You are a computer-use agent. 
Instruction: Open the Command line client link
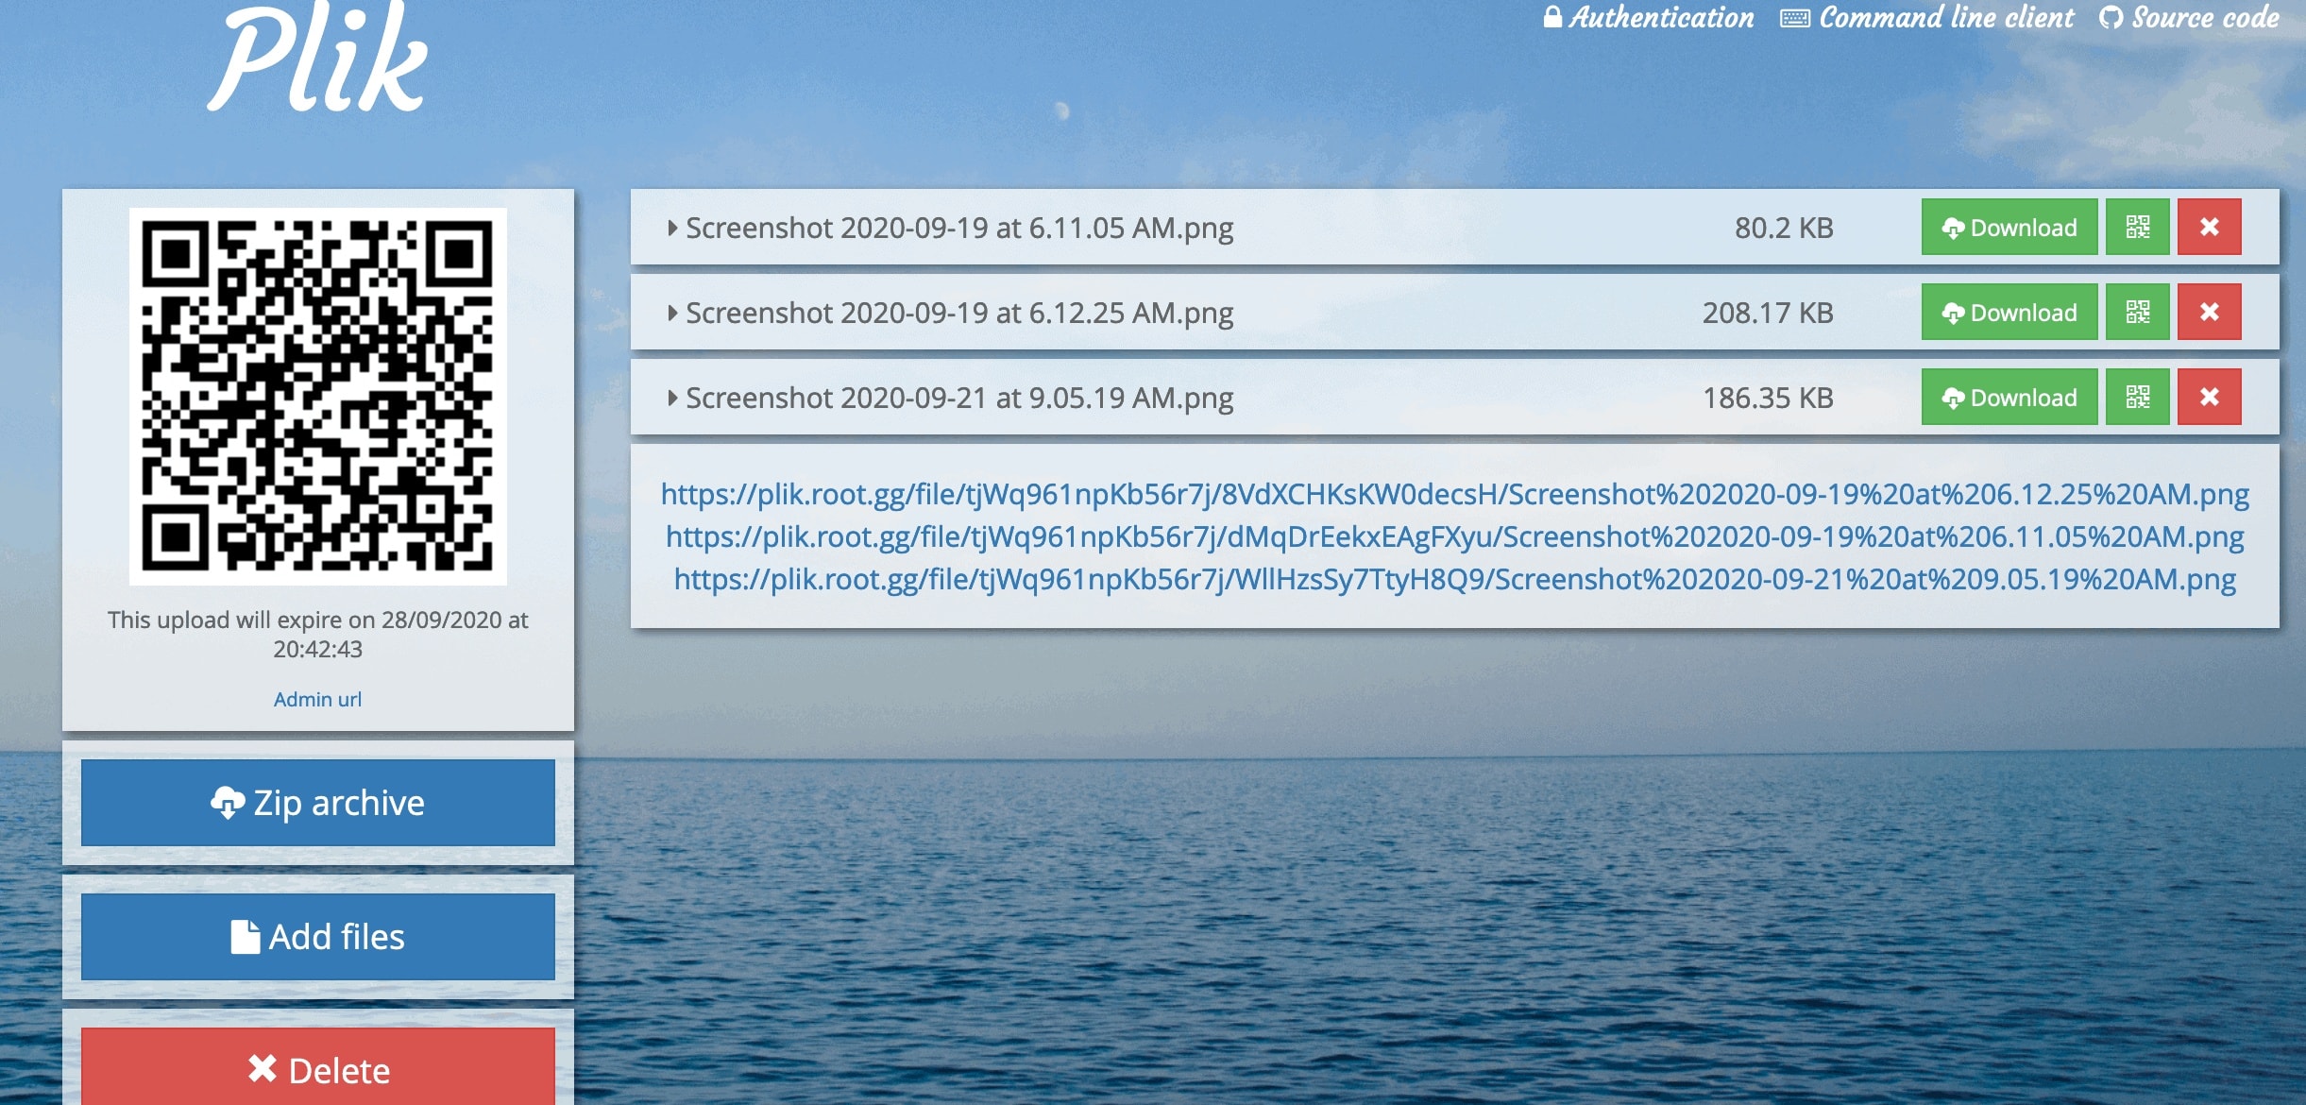1927,17
